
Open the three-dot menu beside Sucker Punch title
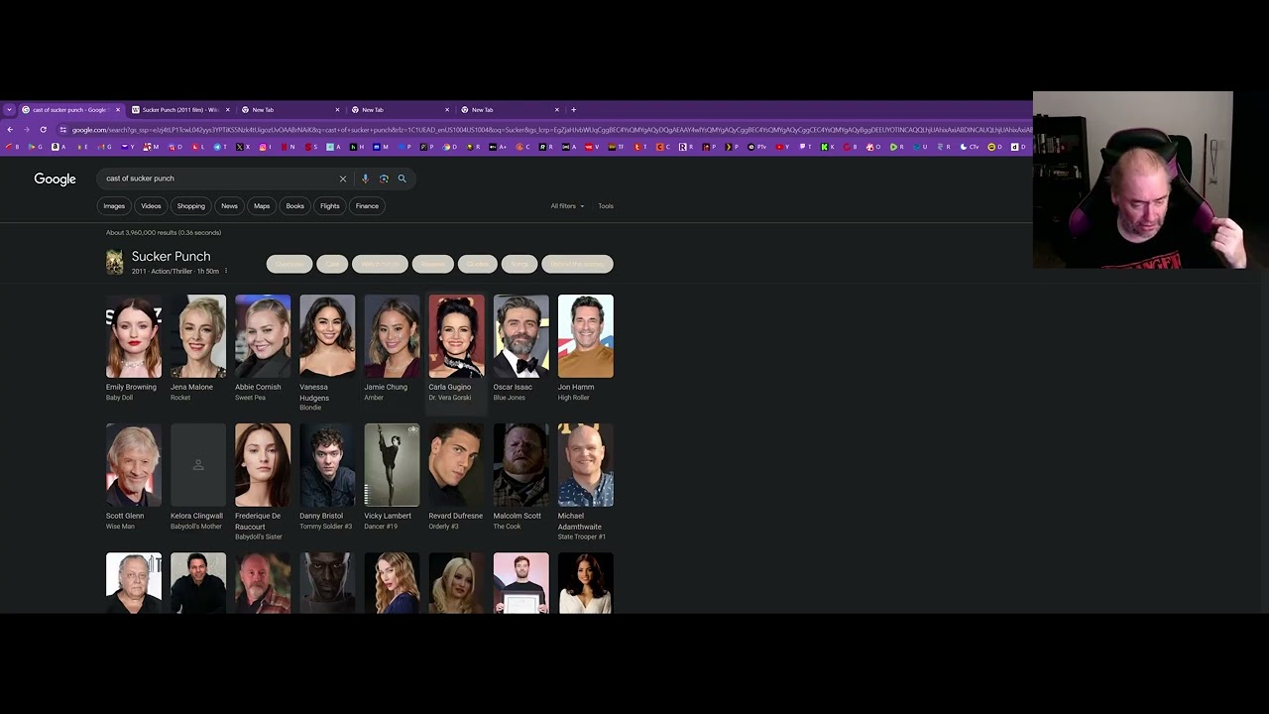(226, 271)
